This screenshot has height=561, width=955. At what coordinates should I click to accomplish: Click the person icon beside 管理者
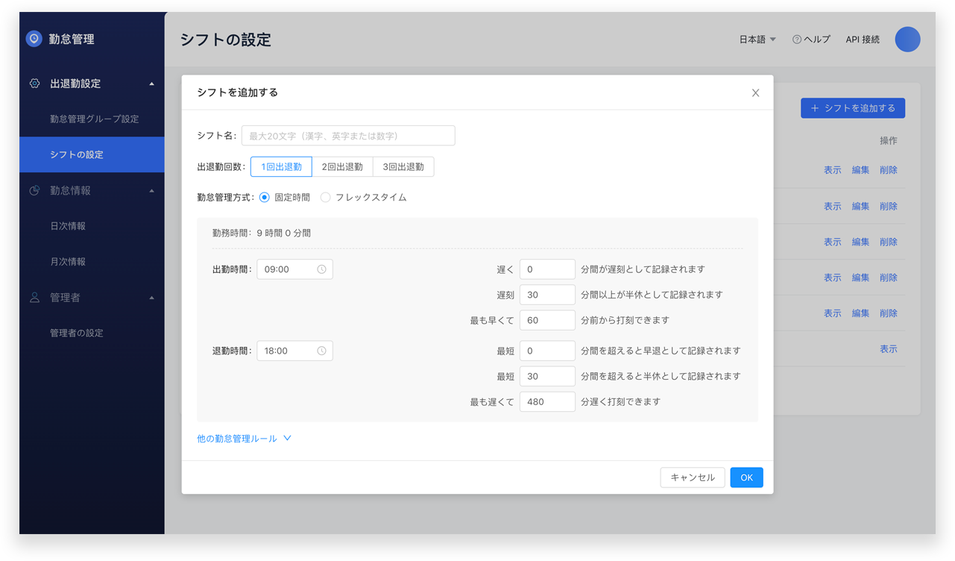(x=34, y=298)
